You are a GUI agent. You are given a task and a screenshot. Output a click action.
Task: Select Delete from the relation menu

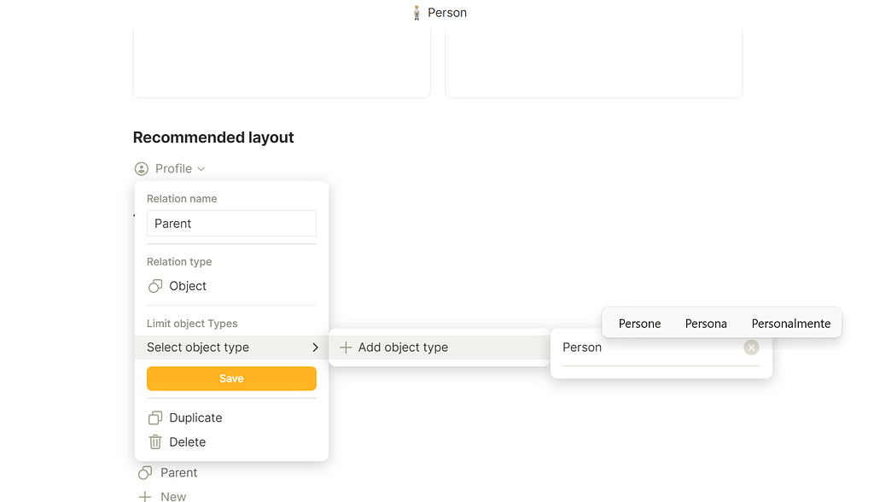click(187, 441)
